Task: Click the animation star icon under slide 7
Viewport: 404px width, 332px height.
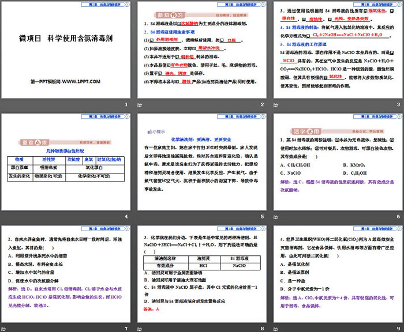Action: pyautogui.click(x=5, y=329)
